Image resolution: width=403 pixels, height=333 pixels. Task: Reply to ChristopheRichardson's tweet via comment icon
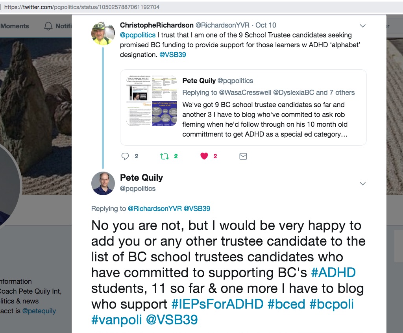coord(125,156)
